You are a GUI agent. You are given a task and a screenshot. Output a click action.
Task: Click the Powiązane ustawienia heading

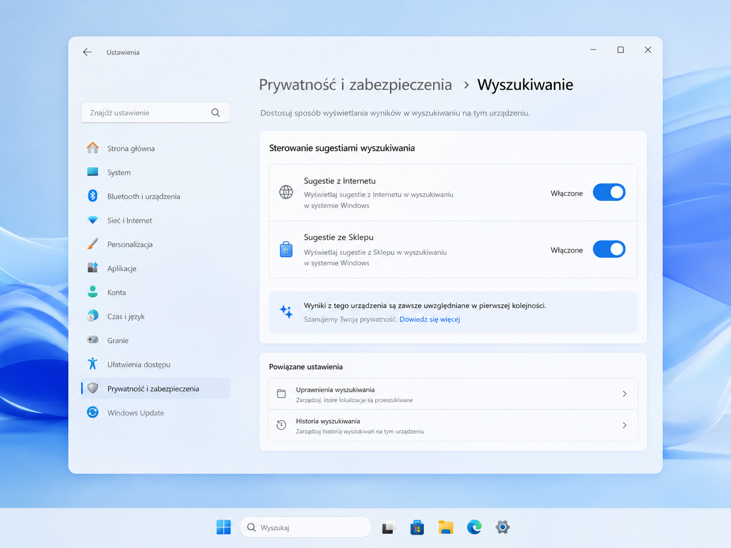(306, 367)
